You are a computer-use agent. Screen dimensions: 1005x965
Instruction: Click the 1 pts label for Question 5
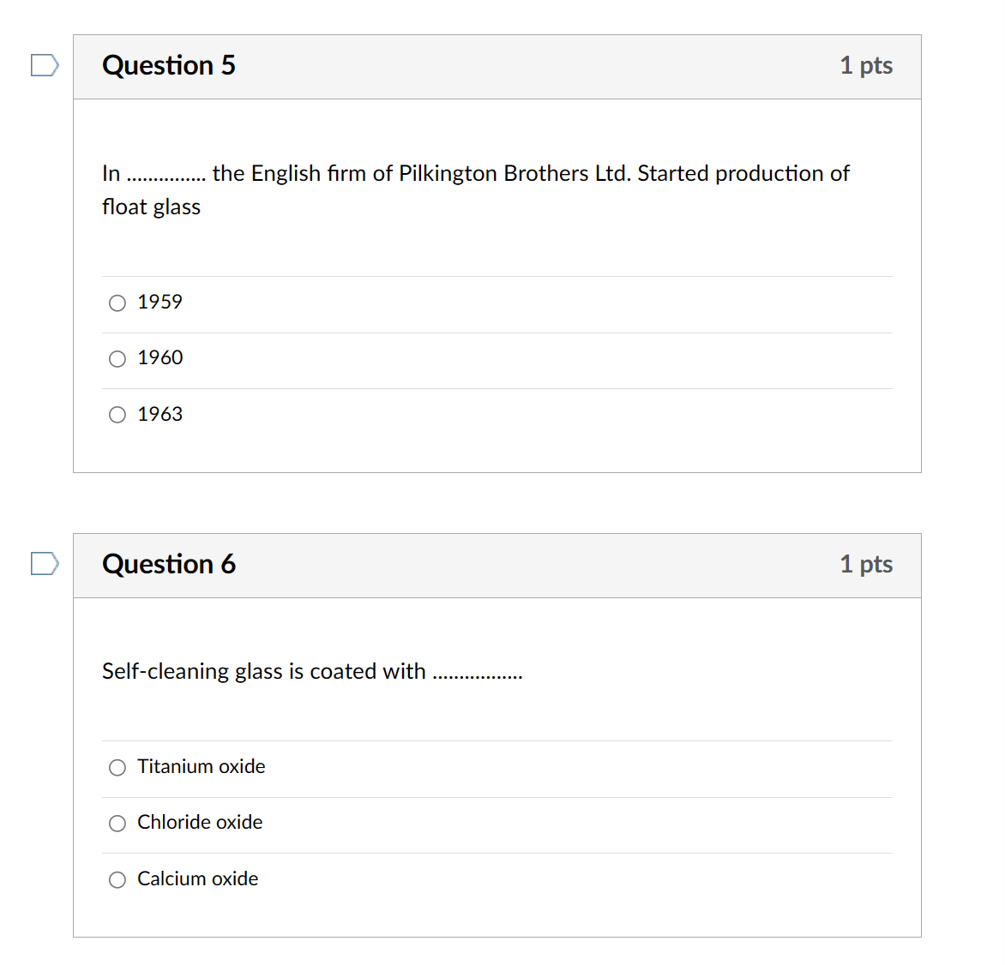866,65
